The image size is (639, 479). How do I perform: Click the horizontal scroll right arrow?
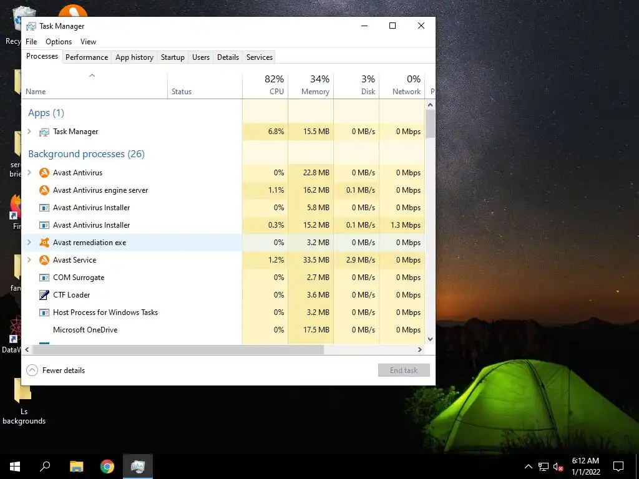coord(420,349)
